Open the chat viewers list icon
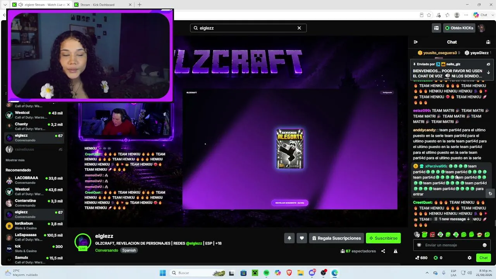The image size is (496, 279). pyautogui.click(x=488, y=42)
